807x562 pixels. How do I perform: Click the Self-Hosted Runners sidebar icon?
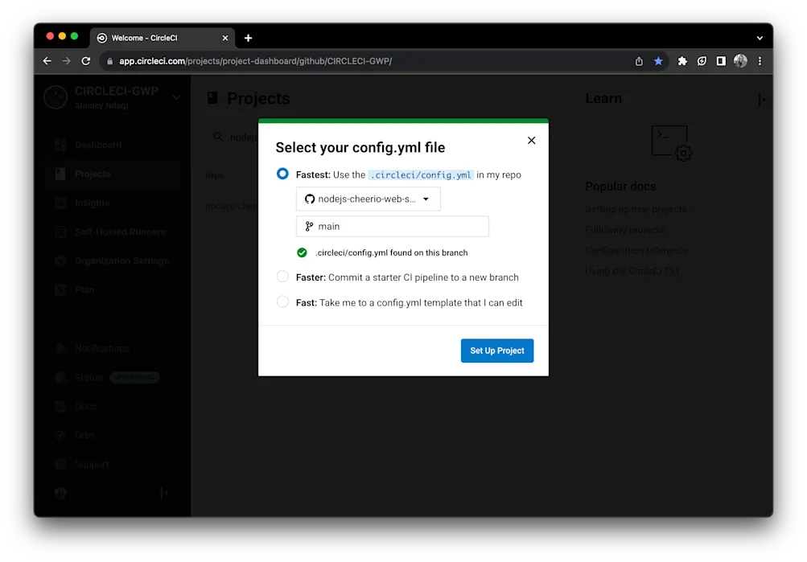60,232
